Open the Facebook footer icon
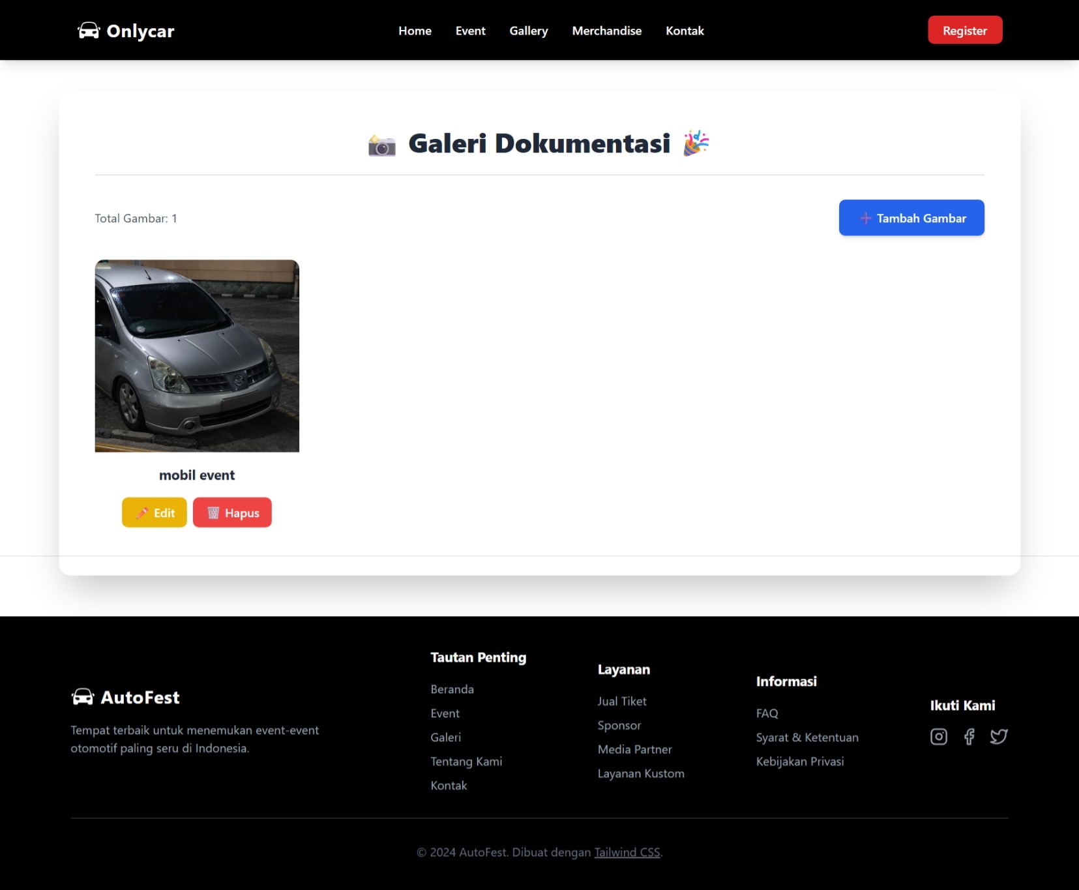Screen dimensions: 1079x890 (x=969, y=737)
